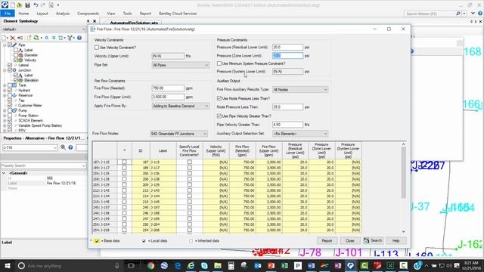Open Google Chrome from the taskbar
Image resolution: width=484 pixels, height=272 pixels.
coord(150,265)
